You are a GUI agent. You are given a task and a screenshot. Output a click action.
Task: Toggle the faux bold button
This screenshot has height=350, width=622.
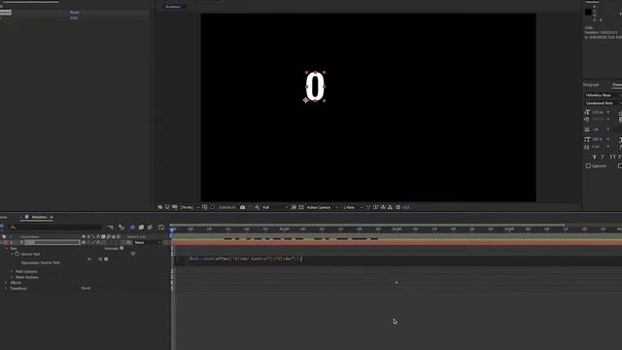(594, 157)
